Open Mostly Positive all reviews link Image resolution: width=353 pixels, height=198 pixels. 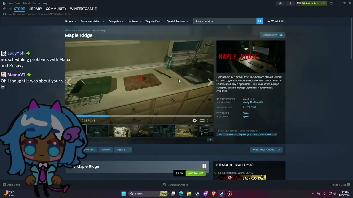250,103
